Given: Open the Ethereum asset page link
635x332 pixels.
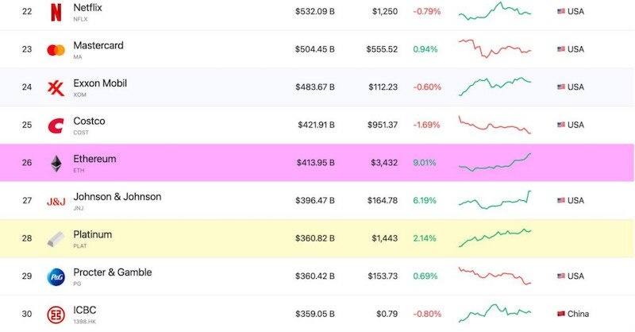Looking at the screenshot, I should (94, 159).
